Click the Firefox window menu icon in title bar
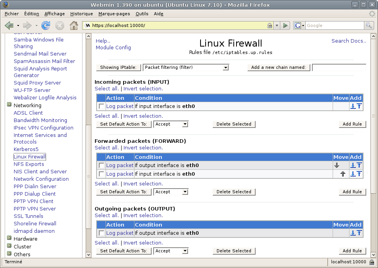This screenshot has height=268, width=378. click(6, 4)
